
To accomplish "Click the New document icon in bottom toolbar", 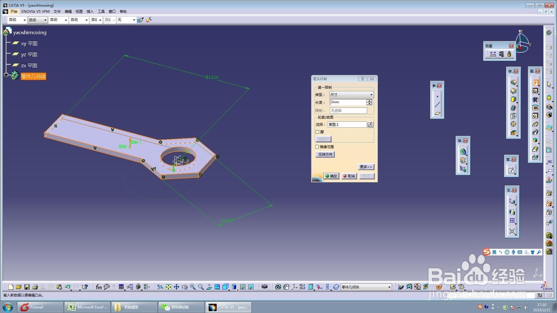I will 11,287.
